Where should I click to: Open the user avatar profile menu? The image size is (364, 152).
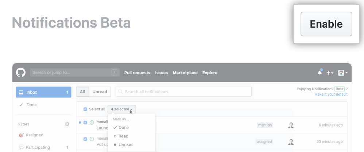(342, 73)
